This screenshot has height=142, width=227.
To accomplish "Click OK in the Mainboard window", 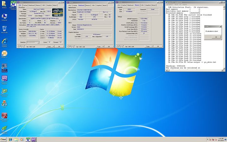I will (x=109, y=47).
